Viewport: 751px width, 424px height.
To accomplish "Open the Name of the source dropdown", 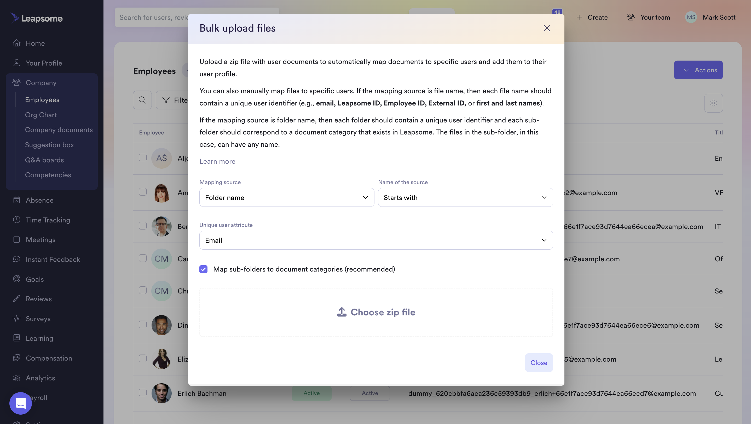I will point(465,197).
